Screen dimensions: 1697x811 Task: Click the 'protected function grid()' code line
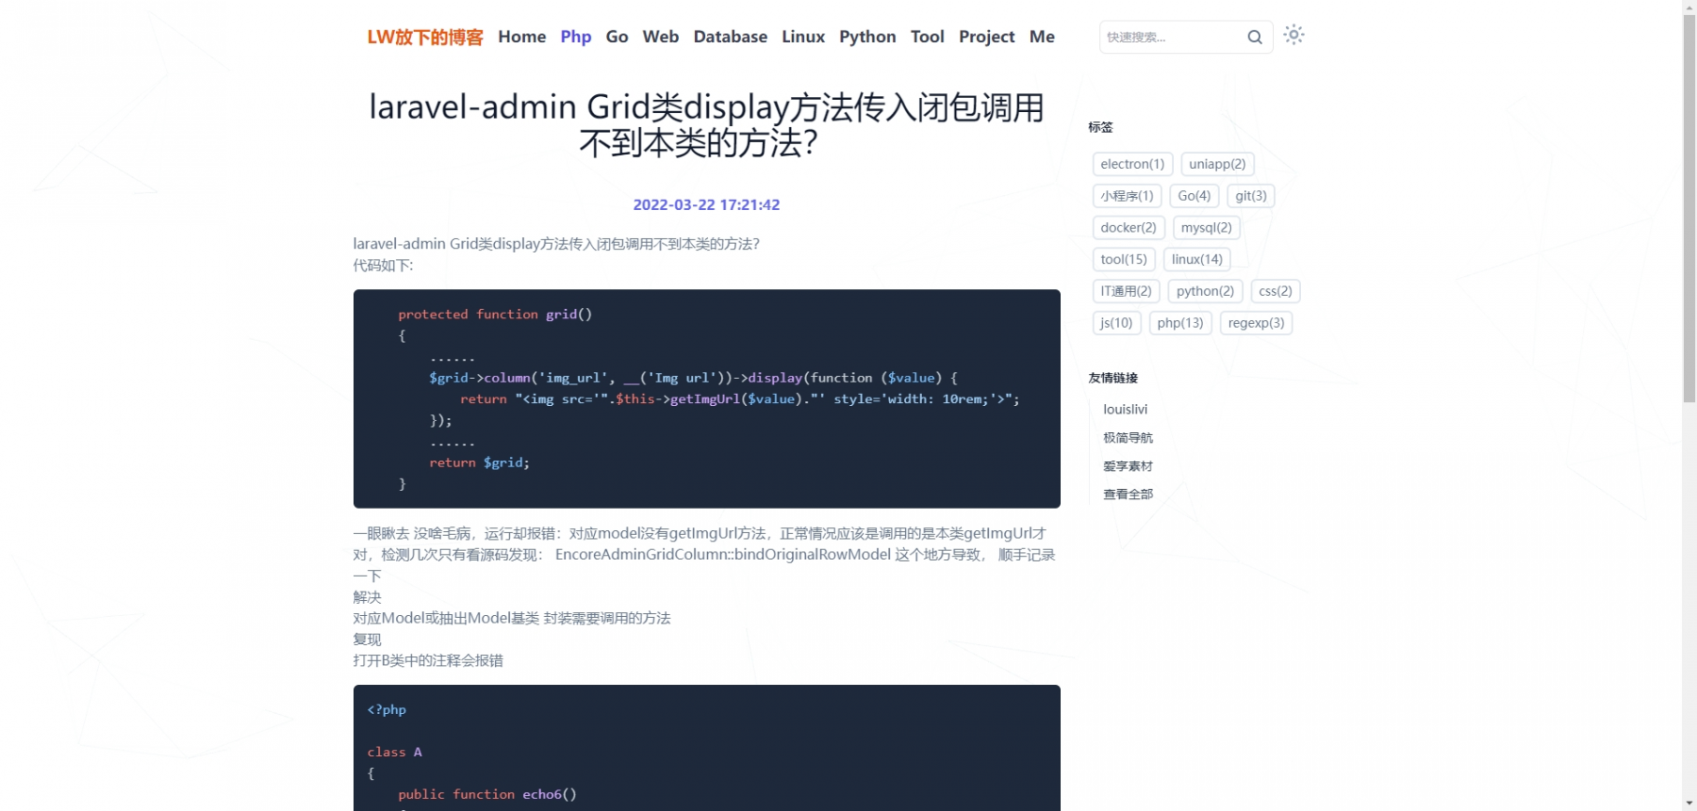coord(495,315)
